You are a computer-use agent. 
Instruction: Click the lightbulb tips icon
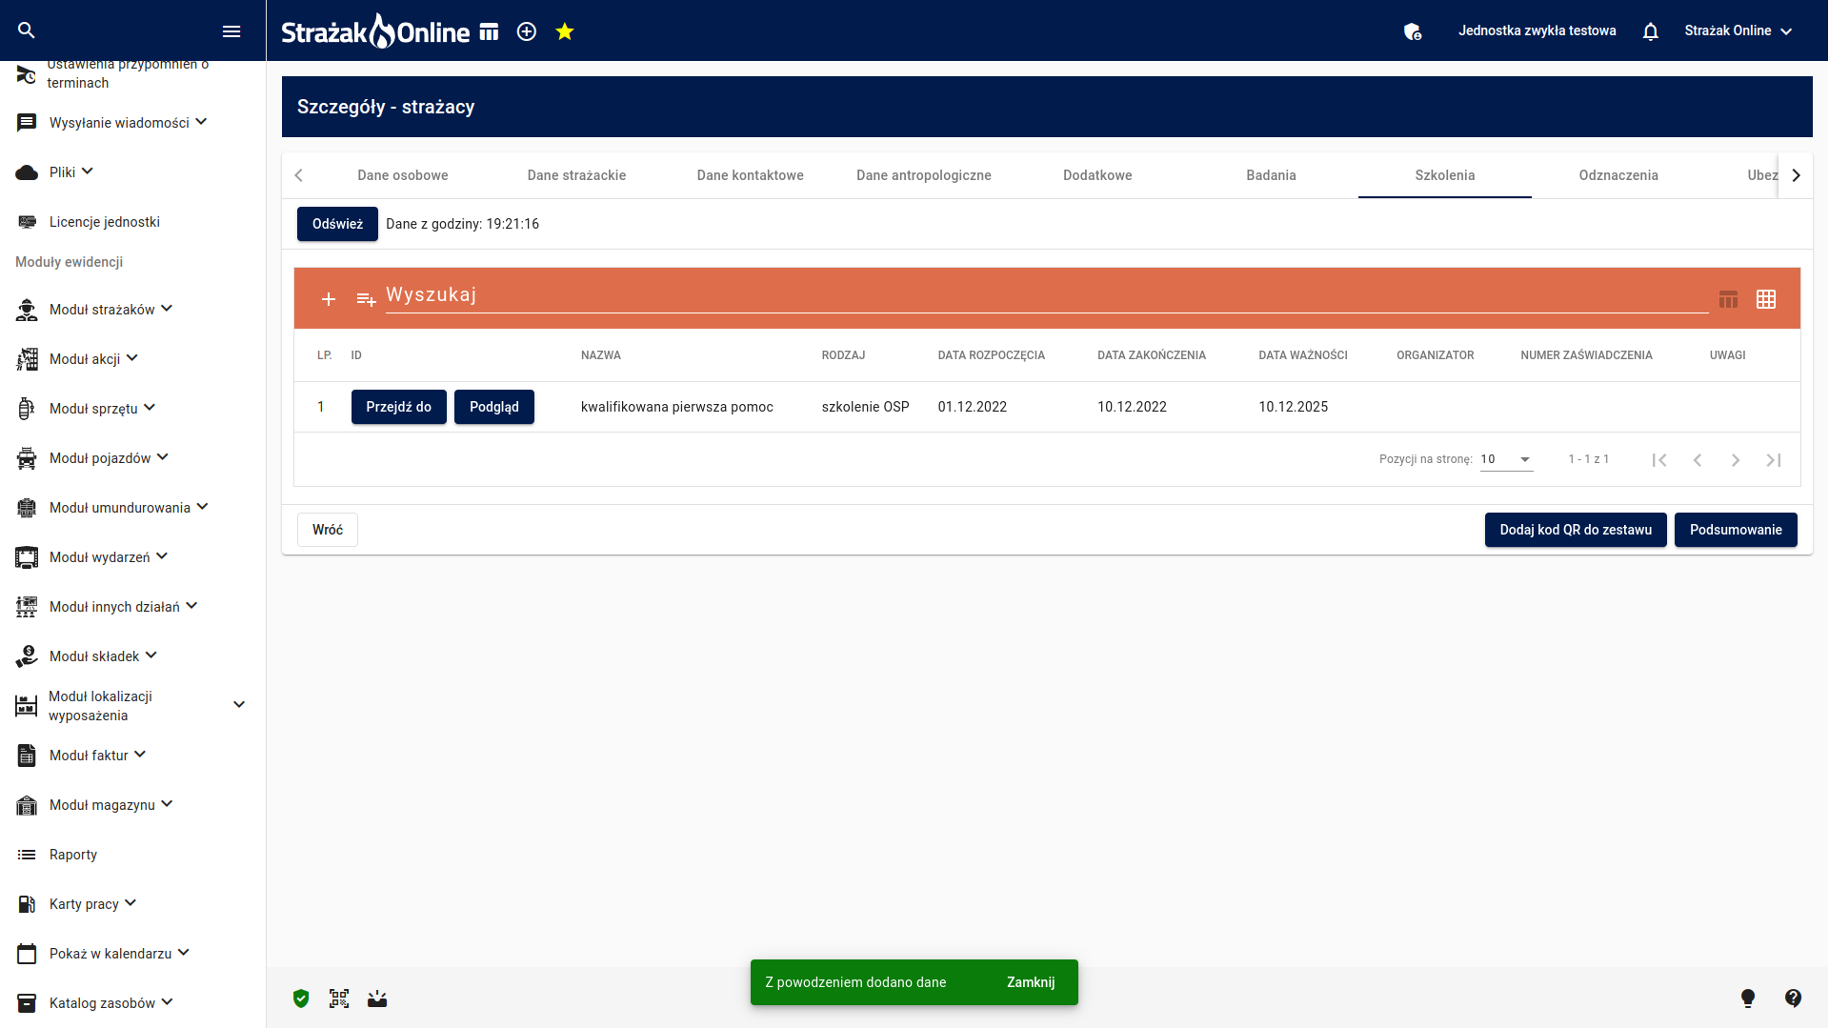(x=1748, y=999)
